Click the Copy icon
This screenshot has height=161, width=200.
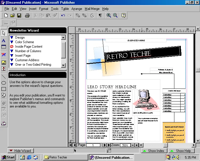42,16
